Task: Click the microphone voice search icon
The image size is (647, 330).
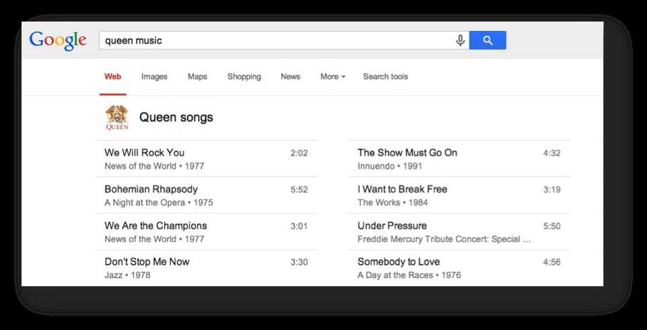Action: click(461, 40)
